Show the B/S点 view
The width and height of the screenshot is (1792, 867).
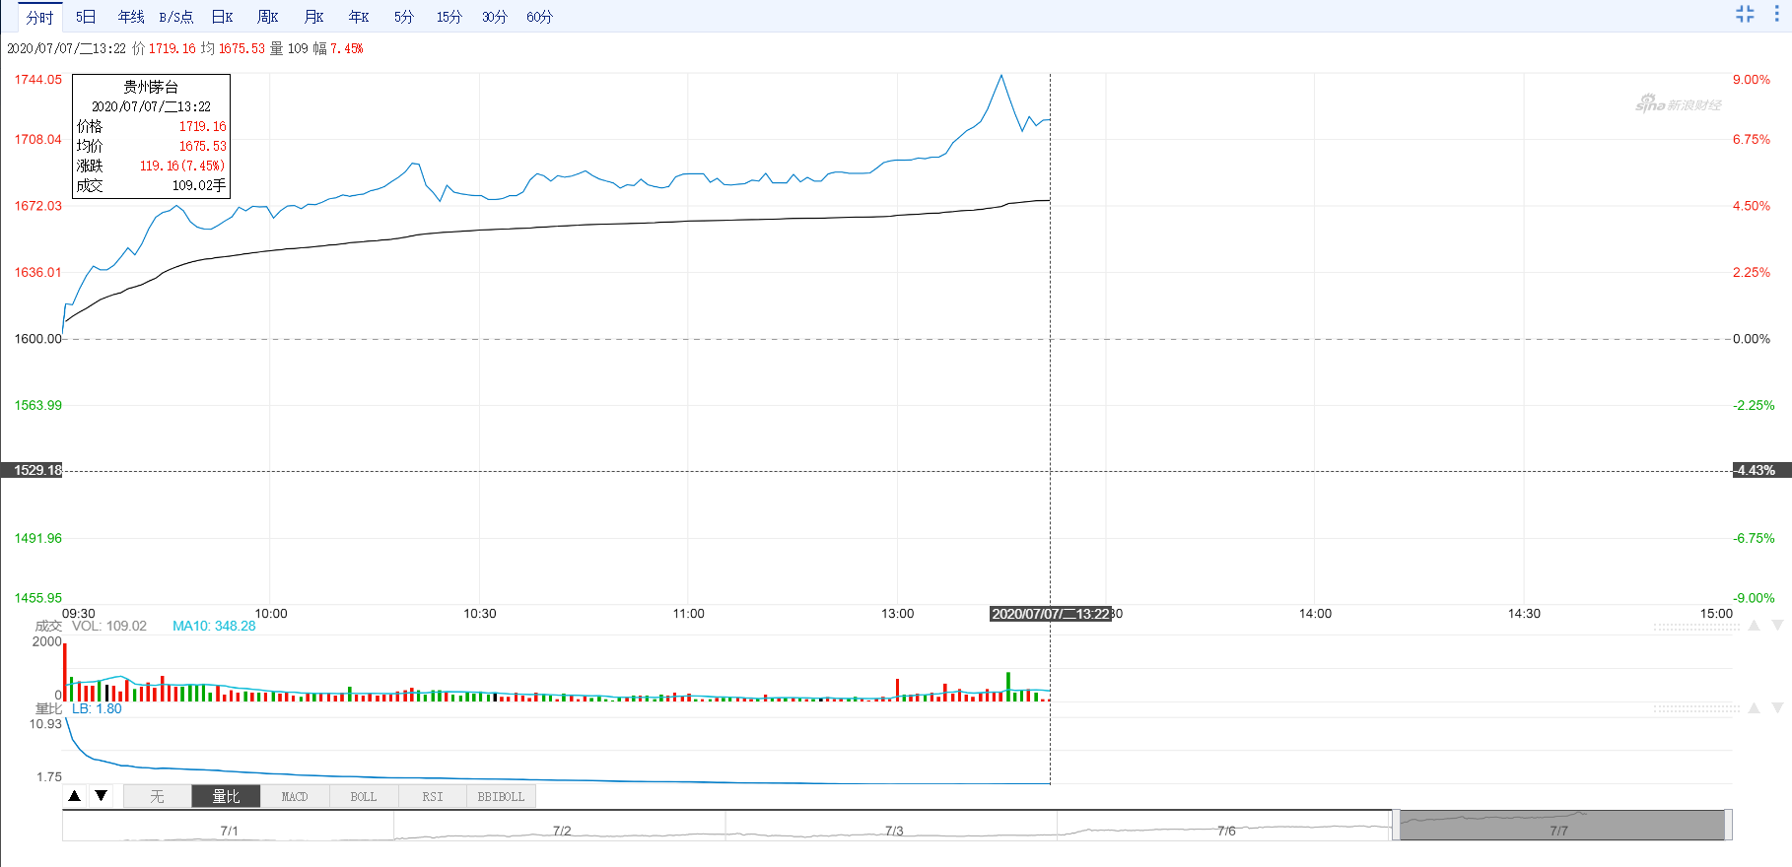pos(176,17)
